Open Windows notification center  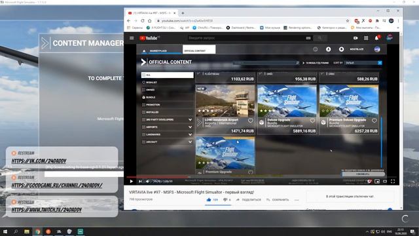coord(412,231)
